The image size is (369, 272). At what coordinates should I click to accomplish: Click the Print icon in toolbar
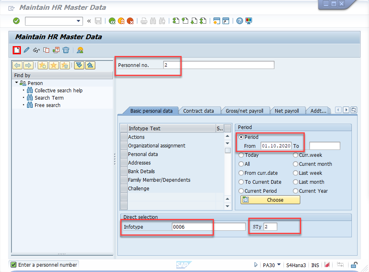coord(144,21)
